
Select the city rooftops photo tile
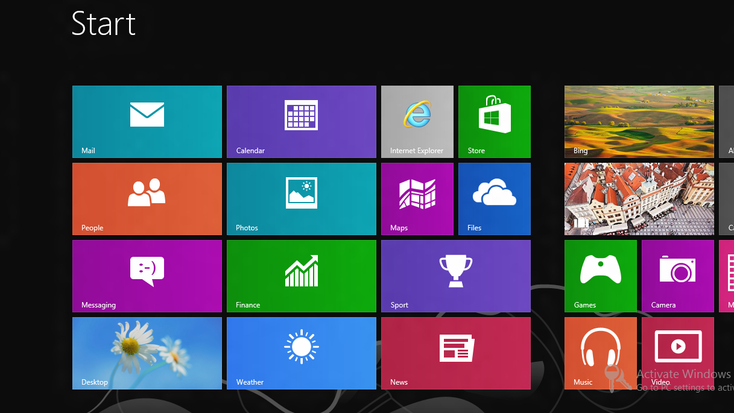pos(639,198)
